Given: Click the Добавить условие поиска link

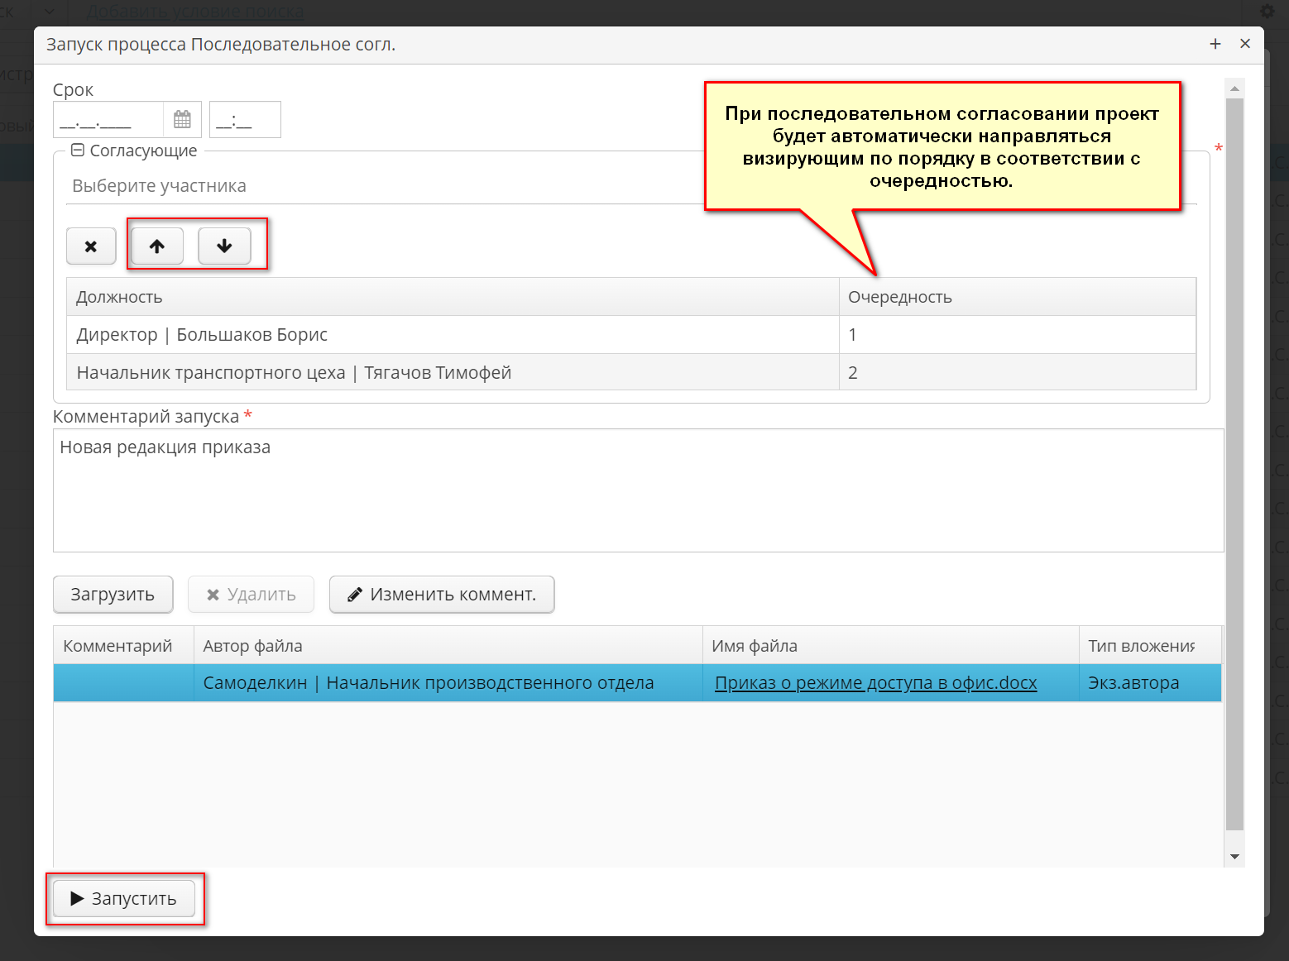Looking at the screenshot, I should pos(194,11).
